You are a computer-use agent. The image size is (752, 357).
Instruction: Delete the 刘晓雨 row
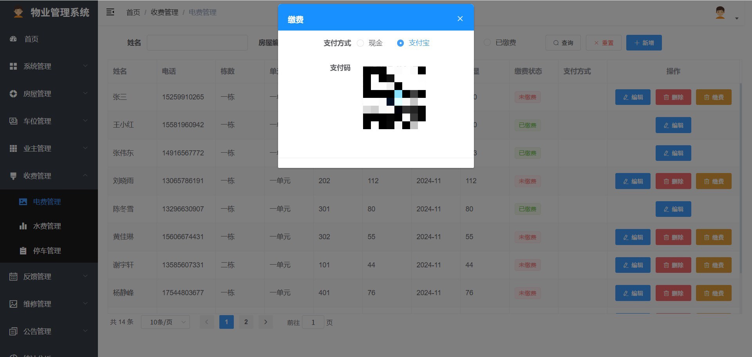point(673,181)
